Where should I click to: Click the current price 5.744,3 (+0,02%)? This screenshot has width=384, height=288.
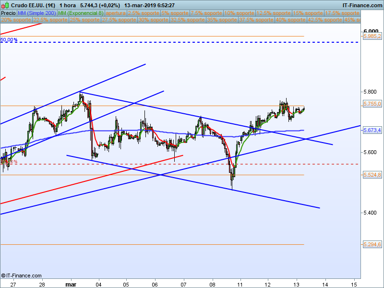tap(100, 5)
